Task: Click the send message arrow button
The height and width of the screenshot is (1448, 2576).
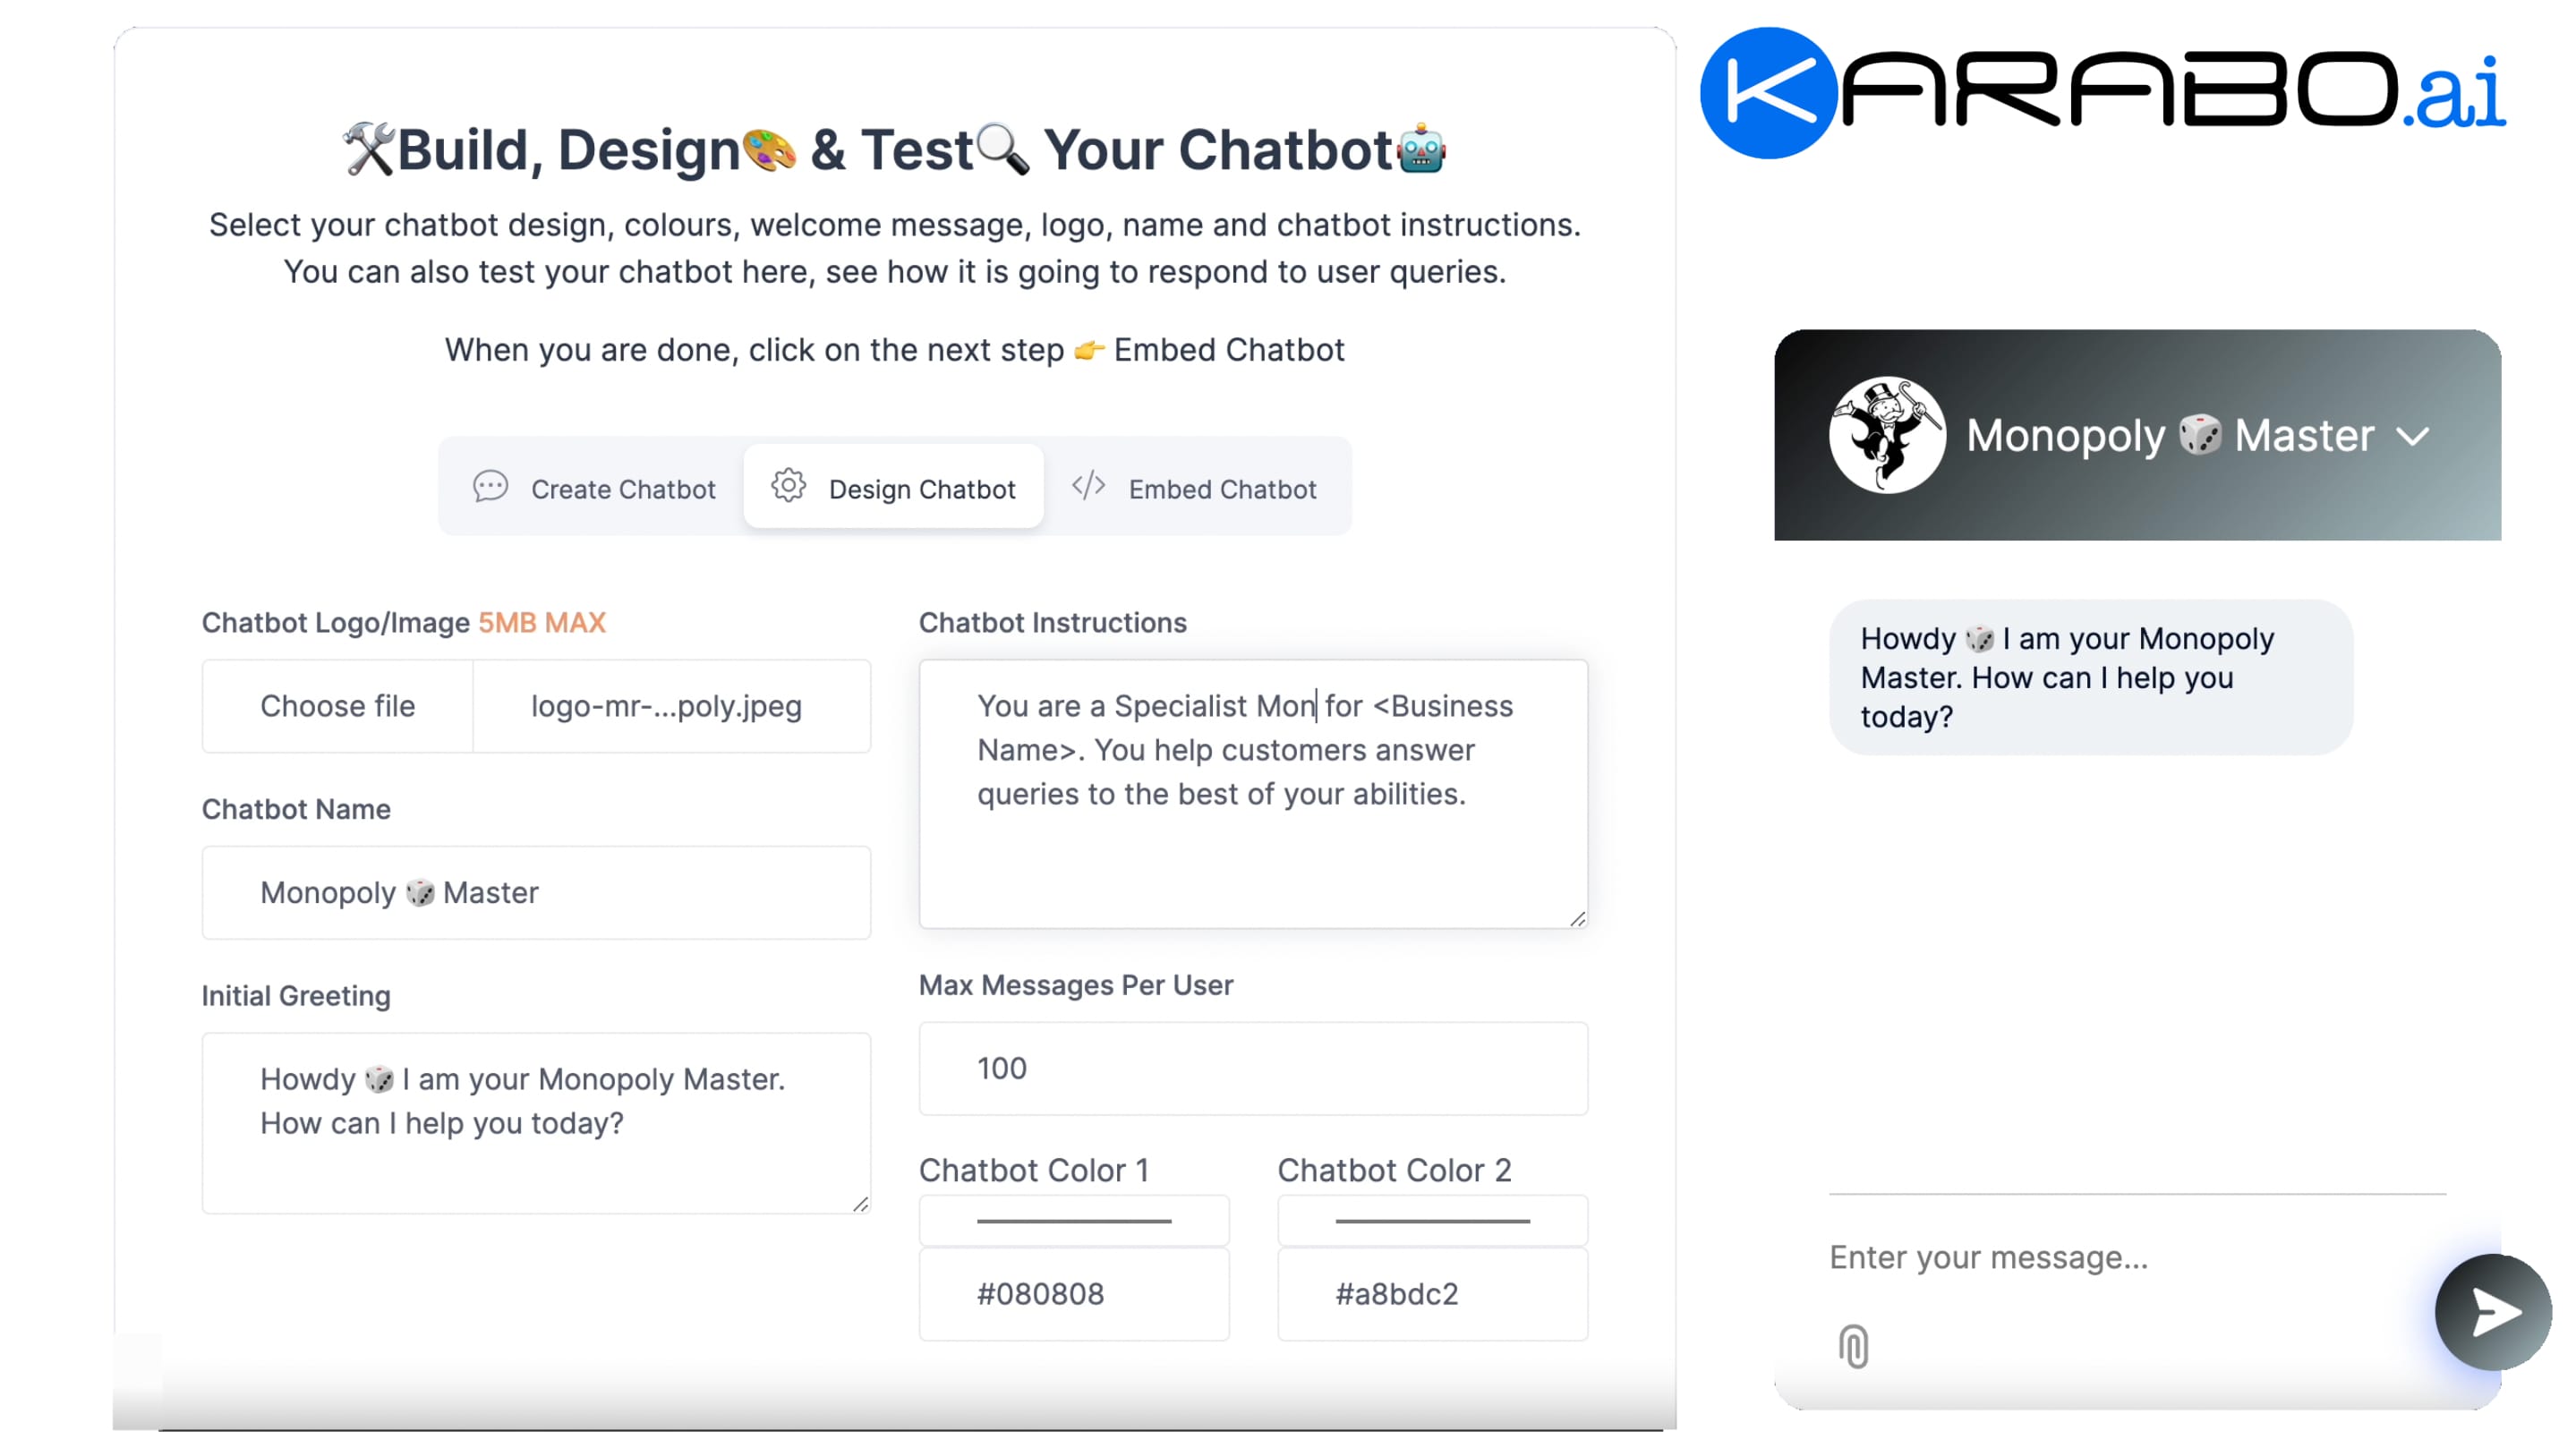Action: pyautogui.click(x=2492, y=1311)
